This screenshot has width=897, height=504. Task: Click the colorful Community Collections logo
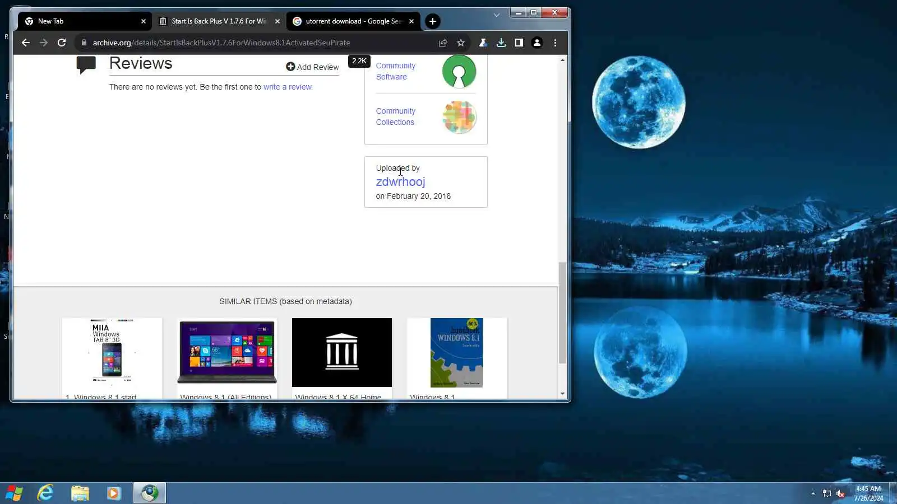click(459, 116)
